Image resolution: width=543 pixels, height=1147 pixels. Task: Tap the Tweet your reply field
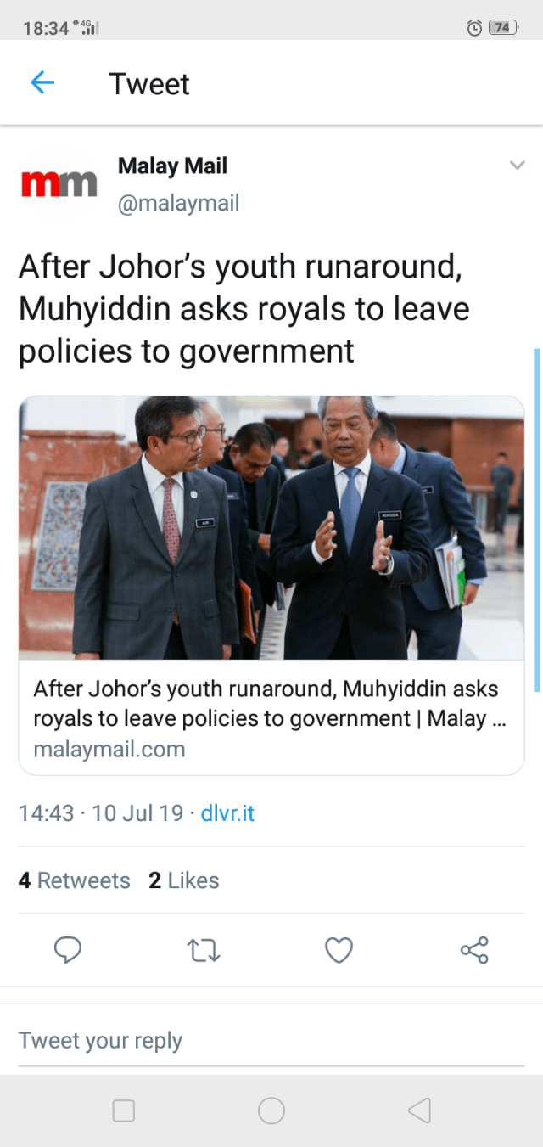pos(271,1041)
